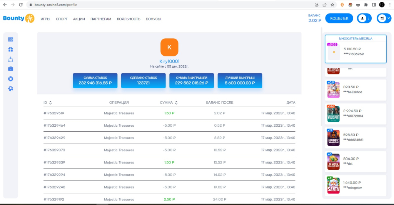The width and height of the screenshot is (394, 205).
Task: Click the Santa game thumbnail
Action: click(334, 186)
